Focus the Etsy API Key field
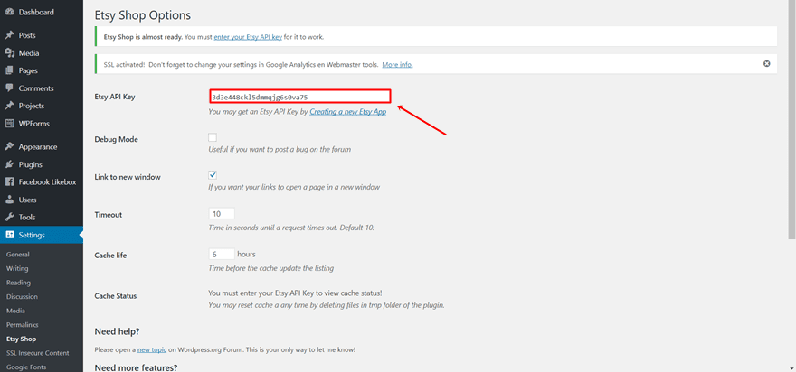Viewport: 796px width, 372px height. [299, 97]
